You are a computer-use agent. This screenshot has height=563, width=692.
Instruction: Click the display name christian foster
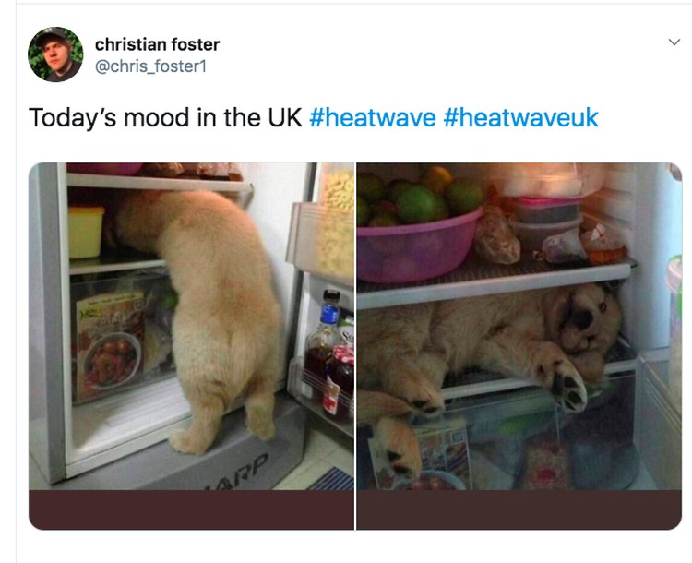(157, 44)
